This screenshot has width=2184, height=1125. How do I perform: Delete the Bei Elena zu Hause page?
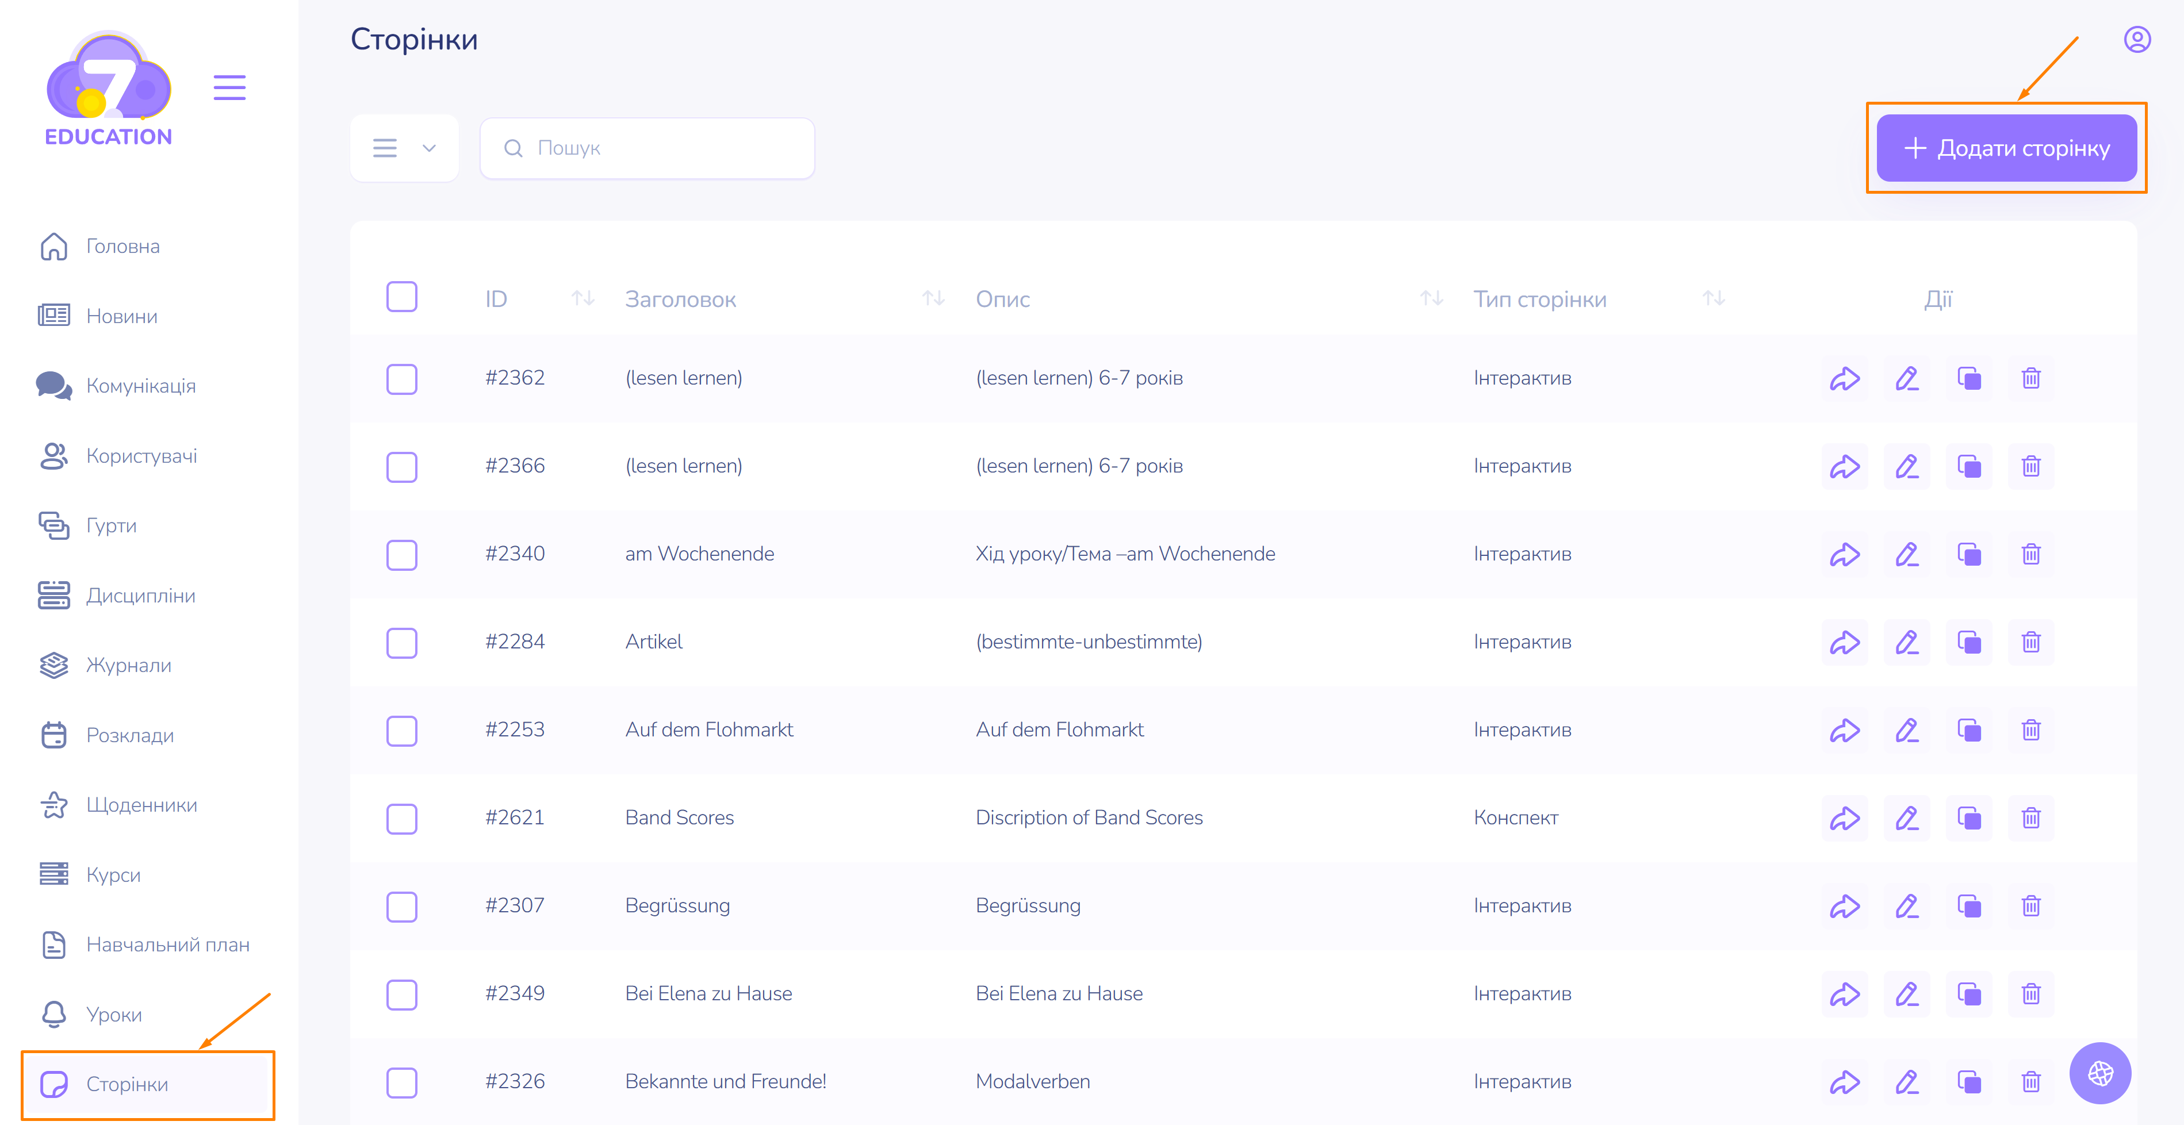(2030, 993)
